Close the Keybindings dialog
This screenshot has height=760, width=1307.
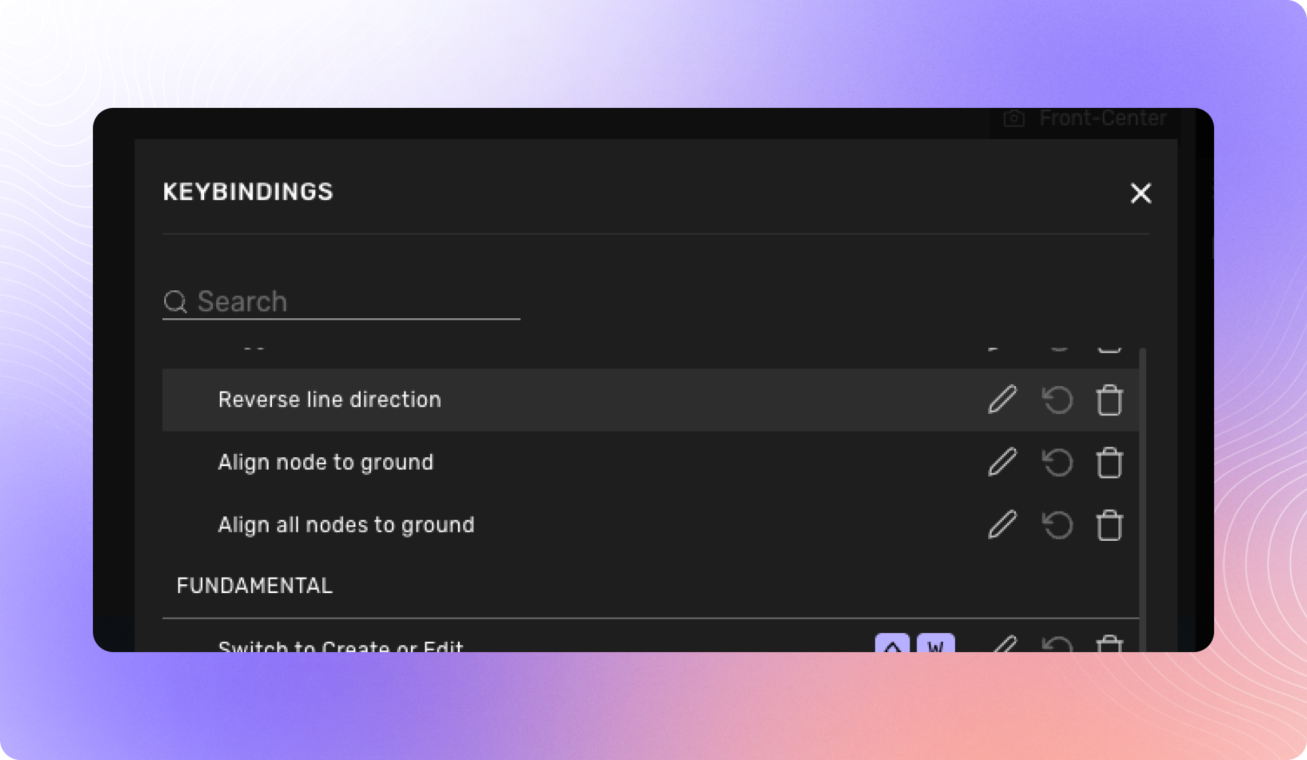tap(1140, 193)
